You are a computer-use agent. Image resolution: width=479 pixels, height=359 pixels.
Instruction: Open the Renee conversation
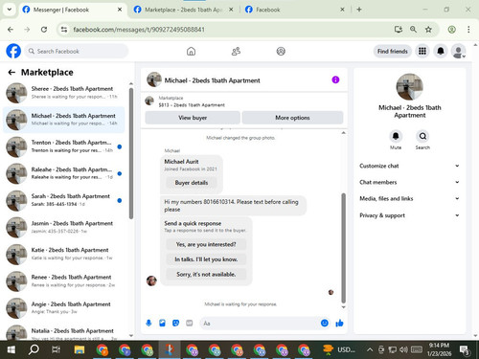click(x=64, y=281)
